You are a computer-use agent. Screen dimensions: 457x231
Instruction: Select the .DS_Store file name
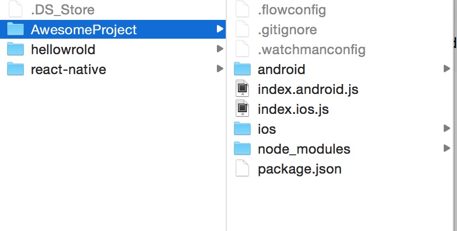tap(63, 10)
